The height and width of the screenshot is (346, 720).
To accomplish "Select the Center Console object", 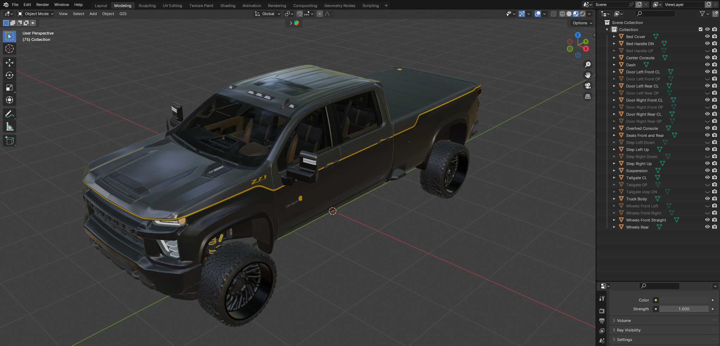I will click(640, 58).
